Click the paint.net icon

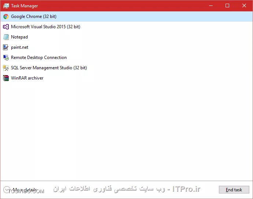pyautogui.click(x=5, y=47)
